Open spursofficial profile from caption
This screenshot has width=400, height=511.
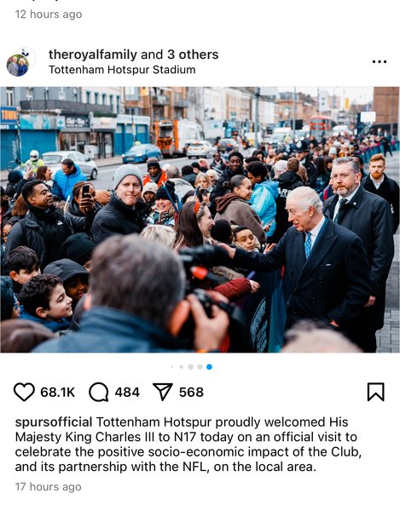pos(54,422)
